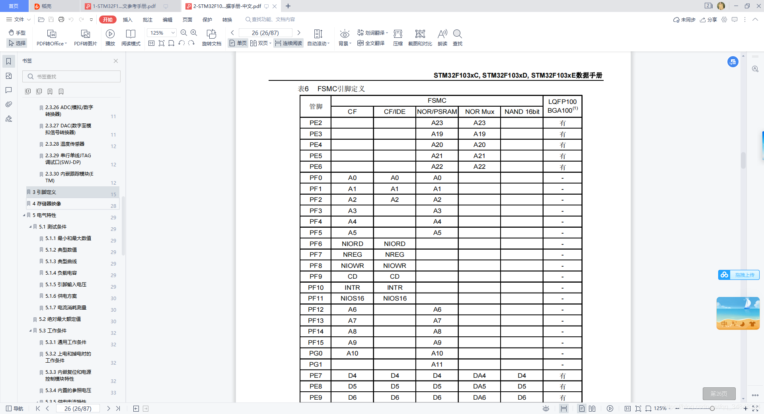Open the 查找 find tool

click(458, 38)
